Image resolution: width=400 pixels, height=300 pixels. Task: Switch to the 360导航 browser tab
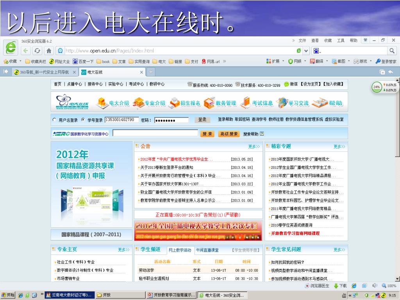45,72
